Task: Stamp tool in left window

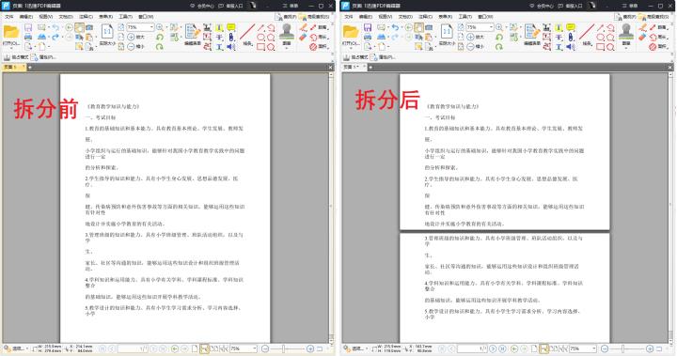Action: (286, 32)
